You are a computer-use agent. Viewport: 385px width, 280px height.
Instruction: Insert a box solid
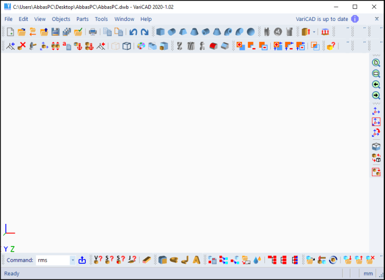click(160, 32)
